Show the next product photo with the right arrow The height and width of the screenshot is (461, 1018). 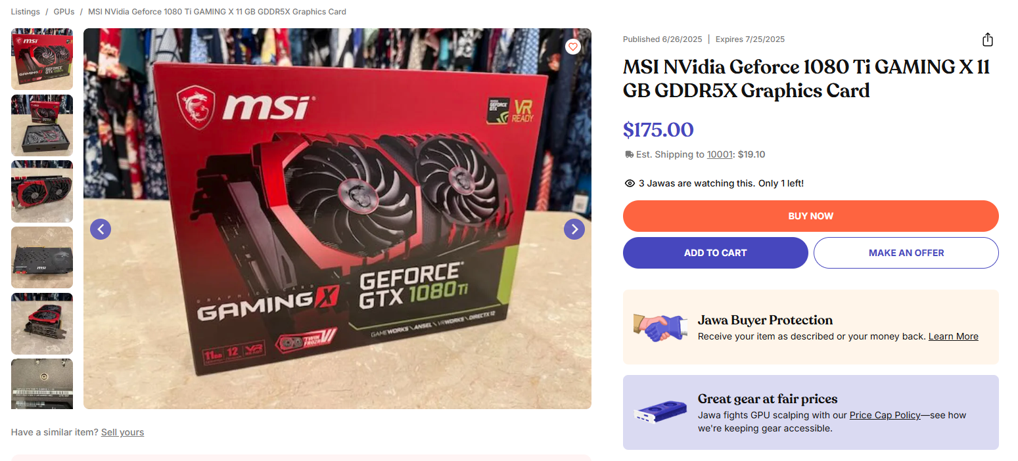pos(574,229)
